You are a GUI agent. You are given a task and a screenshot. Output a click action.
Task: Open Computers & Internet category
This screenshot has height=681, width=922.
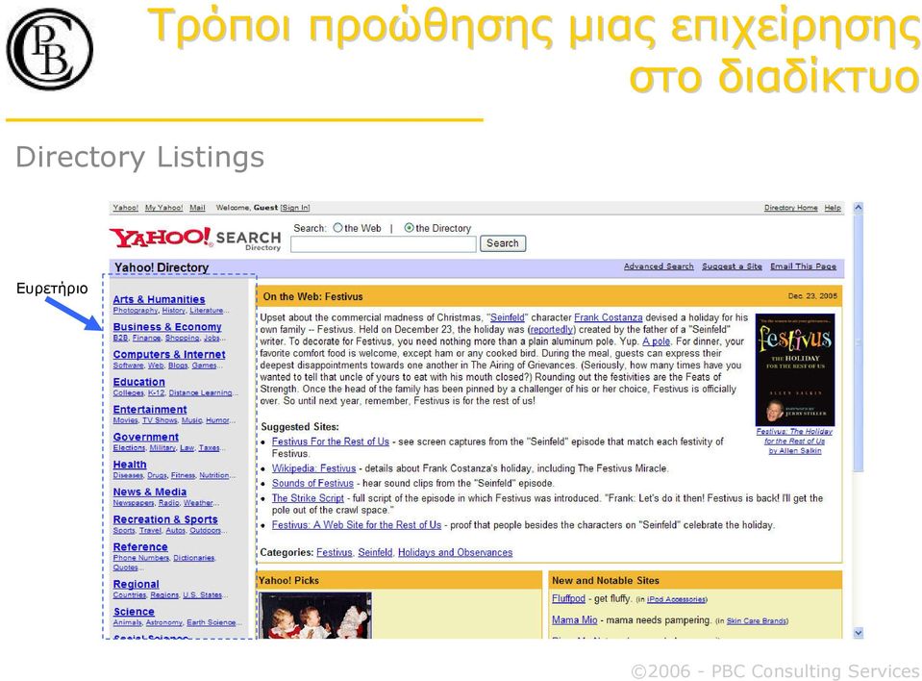[x=169, y=354]
